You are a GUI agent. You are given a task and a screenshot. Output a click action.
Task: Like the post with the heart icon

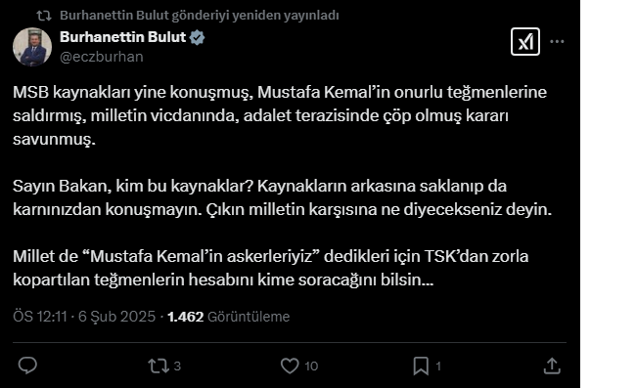pos(290,366)
